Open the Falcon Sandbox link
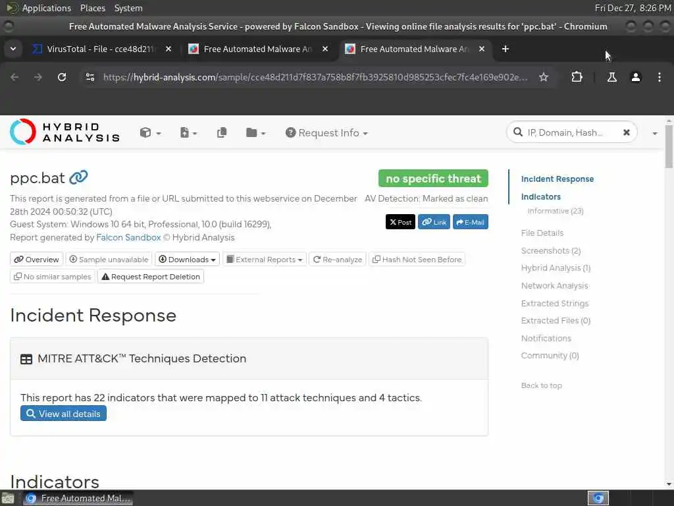 [128, 237]
